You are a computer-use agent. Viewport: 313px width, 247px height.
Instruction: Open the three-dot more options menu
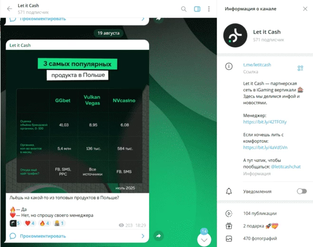pos(209,9)
